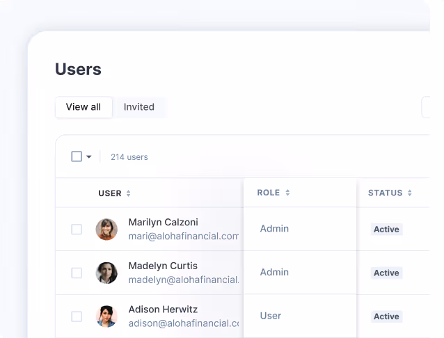444x338 pixels.
Task: Sort by STATUS column arrows
Action: (409, 193)
